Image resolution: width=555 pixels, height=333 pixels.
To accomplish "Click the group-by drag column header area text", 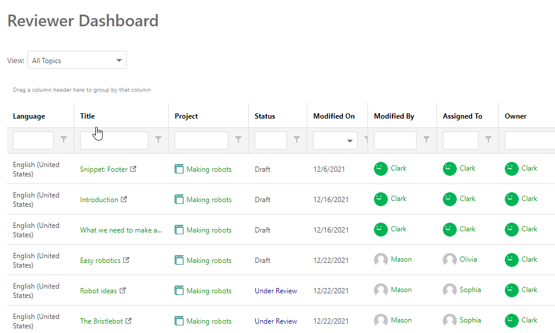I will click(82, 90).
